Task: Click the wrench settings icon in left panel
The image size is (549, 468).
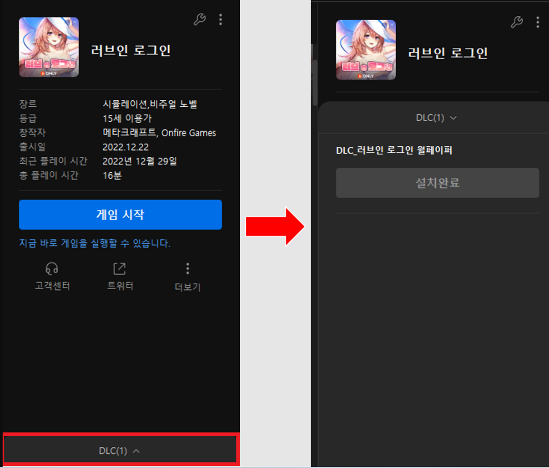Action: coord(199,20)
